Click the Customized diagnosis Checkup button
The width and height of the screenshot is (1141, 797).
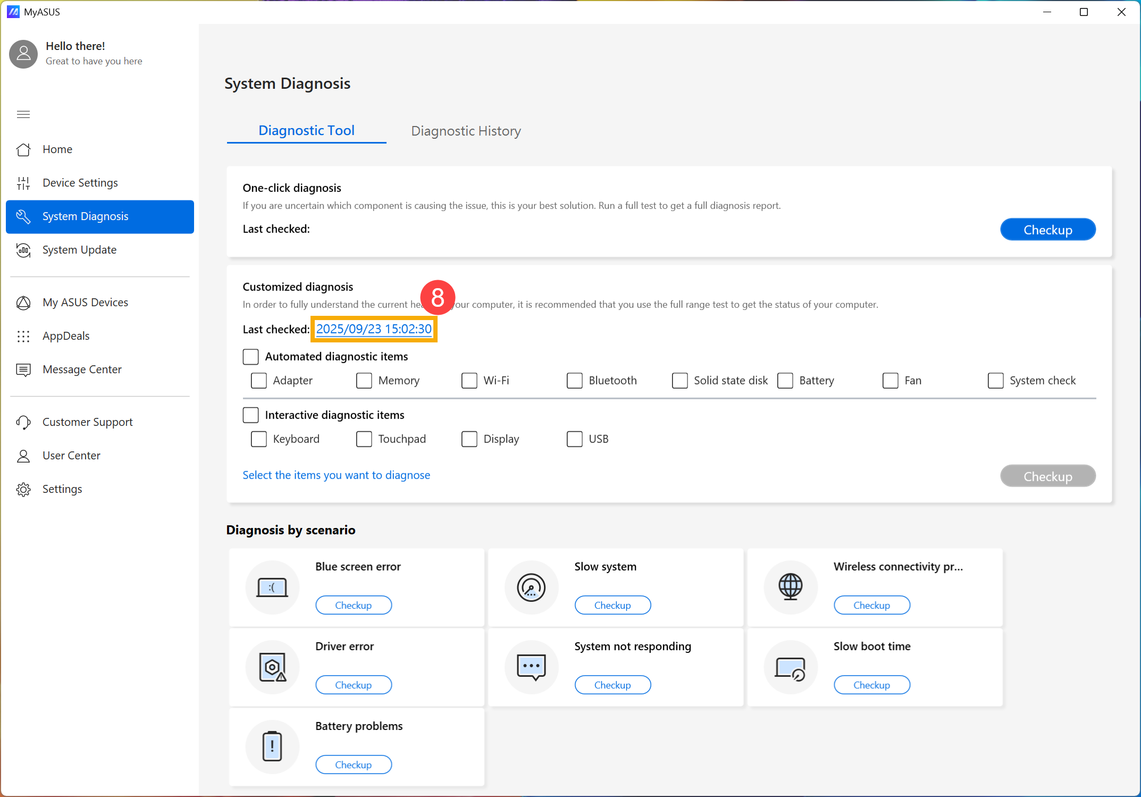(x=1047, y=476)
